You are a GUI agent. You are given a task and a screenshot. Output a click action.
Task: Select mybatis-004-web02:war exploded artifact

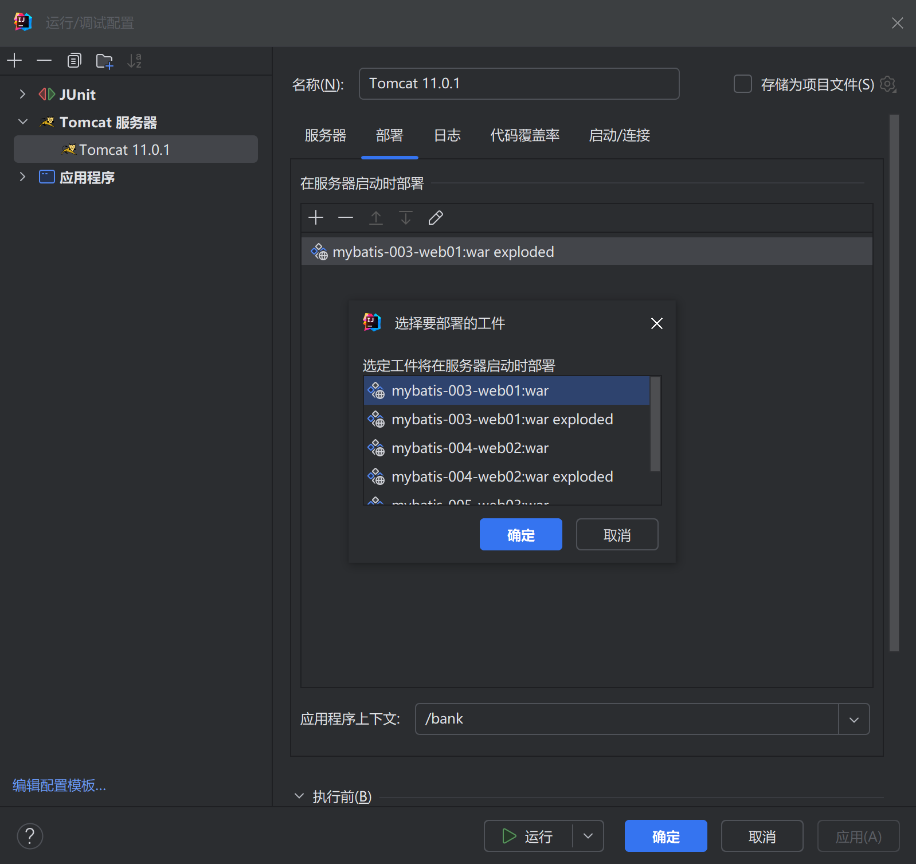coord(507,476)
